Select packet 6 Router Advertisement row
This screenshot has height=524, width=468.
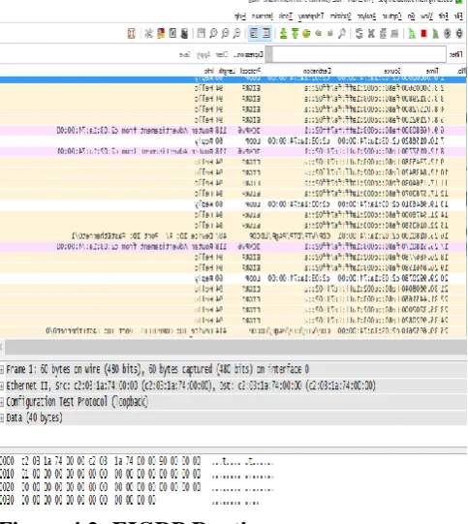234,131
